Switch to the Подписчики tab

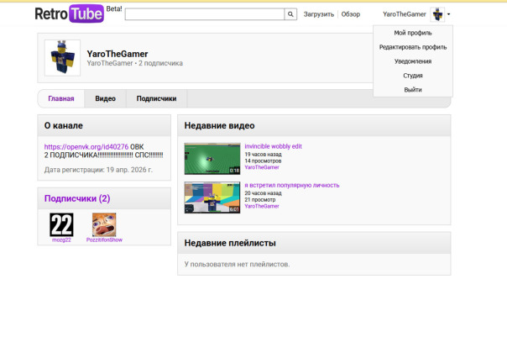point(156,98)
